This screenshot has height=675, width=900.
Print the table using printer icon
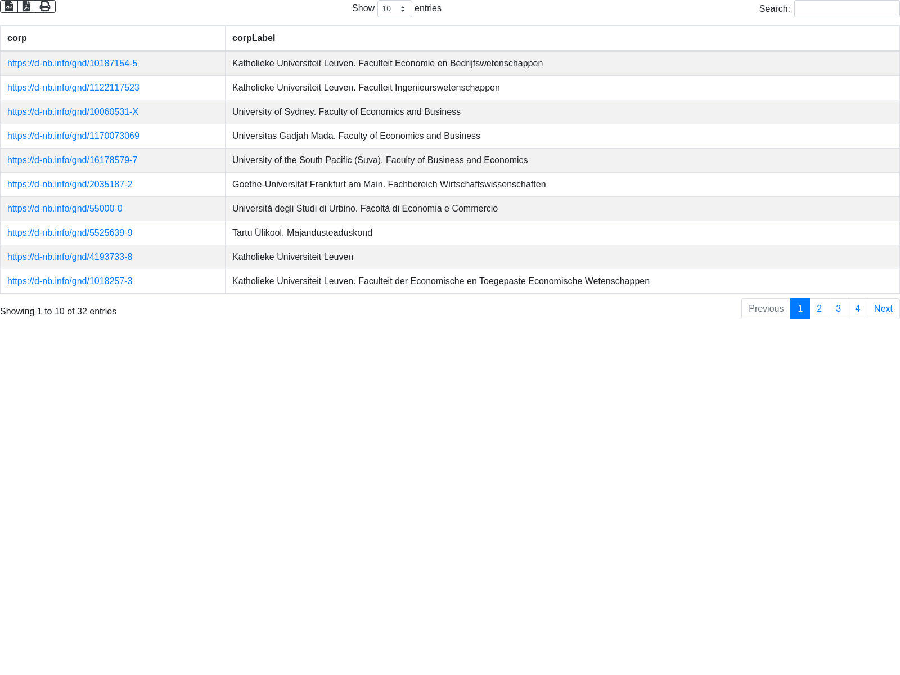coord(45,6)
